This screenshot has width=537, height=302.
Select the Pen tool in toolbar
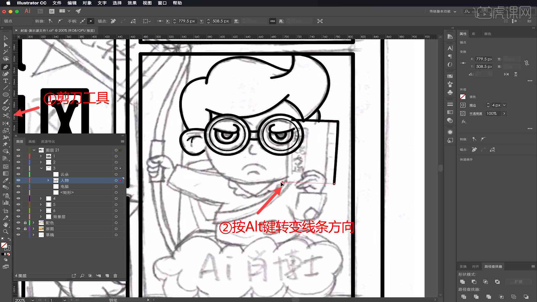6,66
